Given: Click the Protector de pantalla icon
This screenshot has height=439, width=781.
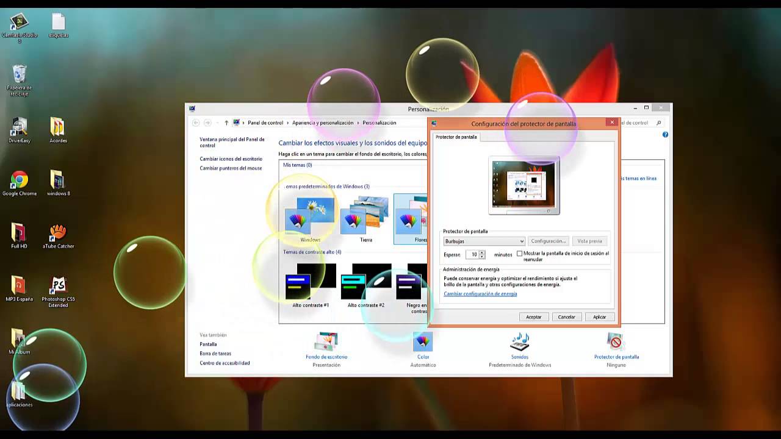Looking at the screenshot, I should (x=616, y=342).
